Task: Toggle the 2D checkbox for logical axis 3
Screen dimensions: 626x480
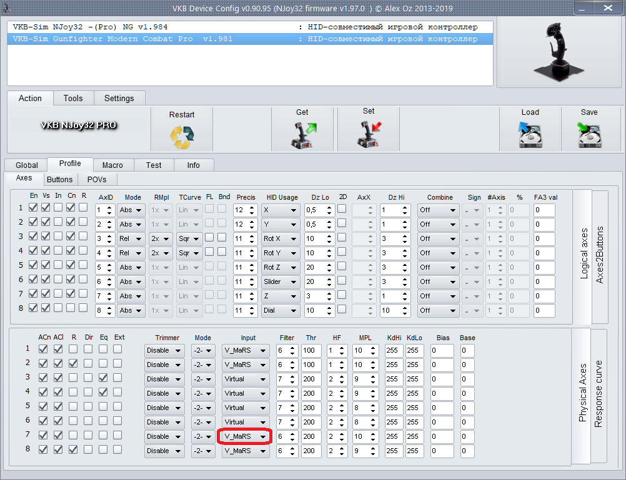Action: pos(342,238)
